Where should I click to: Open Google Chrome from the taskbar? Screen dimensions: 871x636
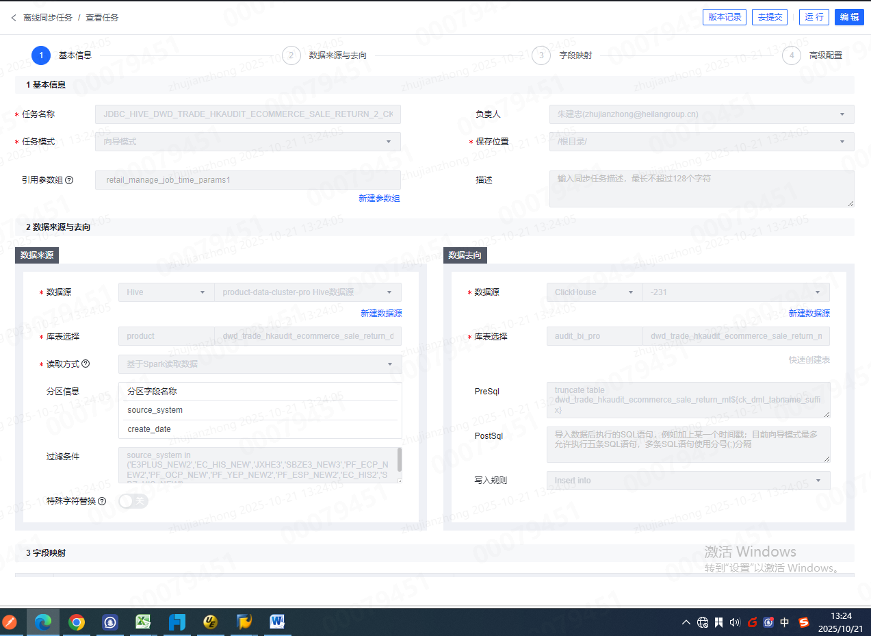point(77,622)
